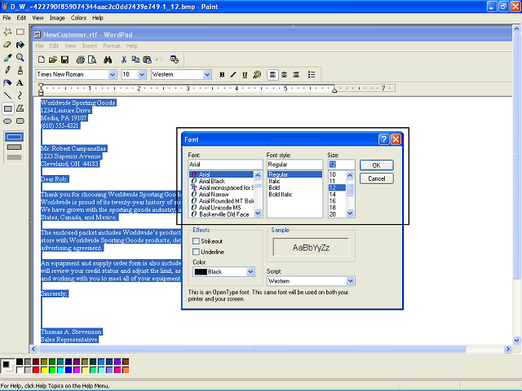522x391 pixels.
Task: Click the size list scroll-down arrow
Action: tap(350, 213)
